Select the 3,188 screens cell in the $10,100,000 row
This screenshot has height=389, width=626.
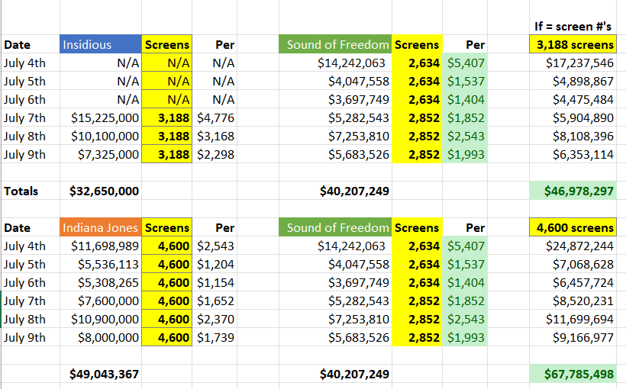click(167, 137)
